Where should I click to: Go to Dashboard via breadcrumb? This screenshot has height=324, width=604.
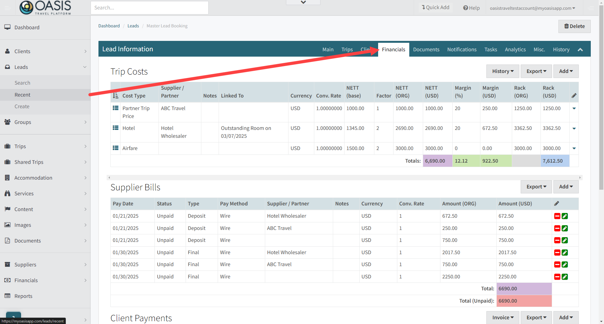coord(109,26)
